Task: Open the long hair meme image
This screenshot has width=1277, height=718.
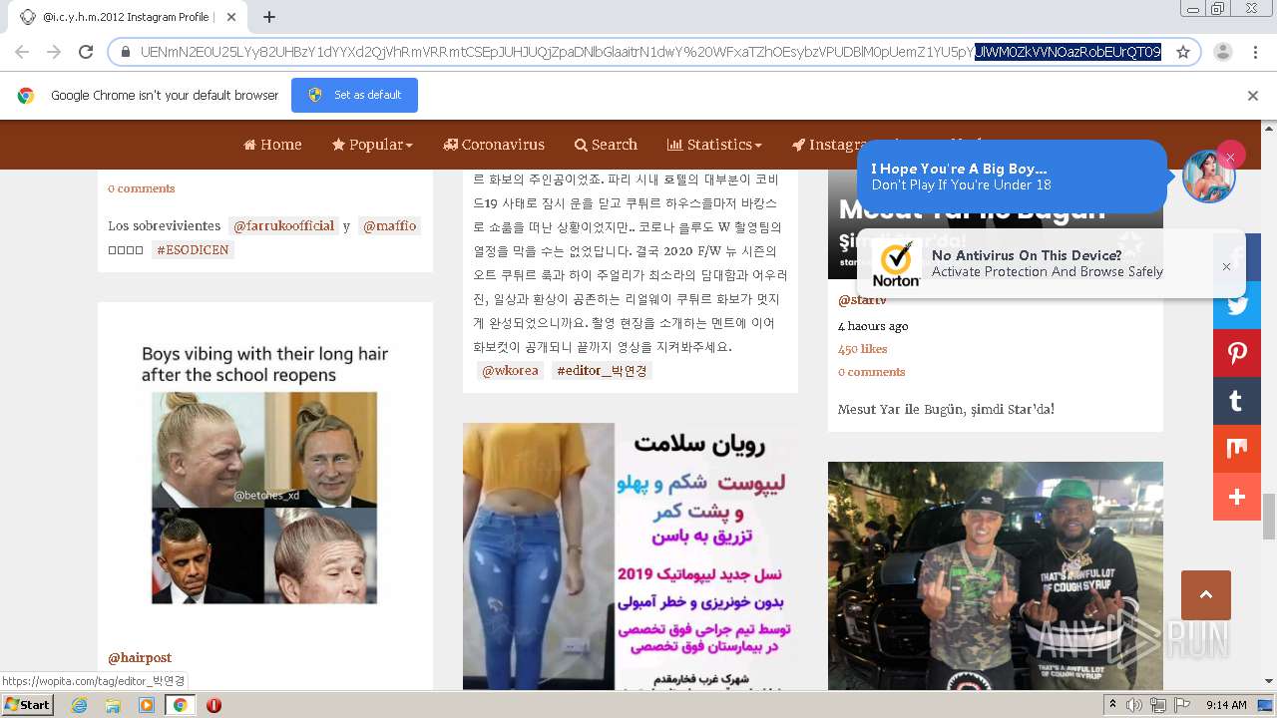Action: 264,474
